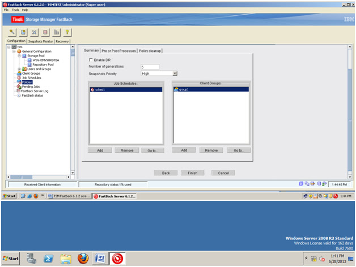Click the FastBack Server Log icon
Image resolution: width=356 pixels, height=267 pixels.
pos(19,91)
